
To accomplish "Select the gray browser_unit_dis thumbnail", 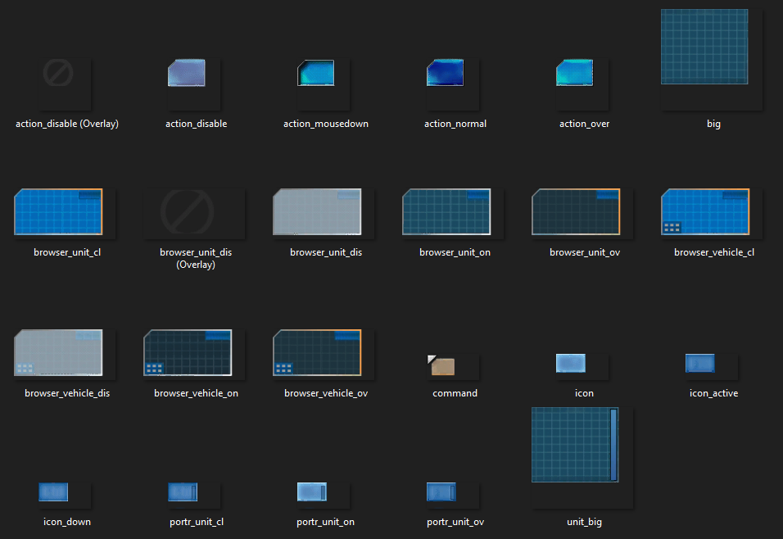I will [x=317, y=211].
